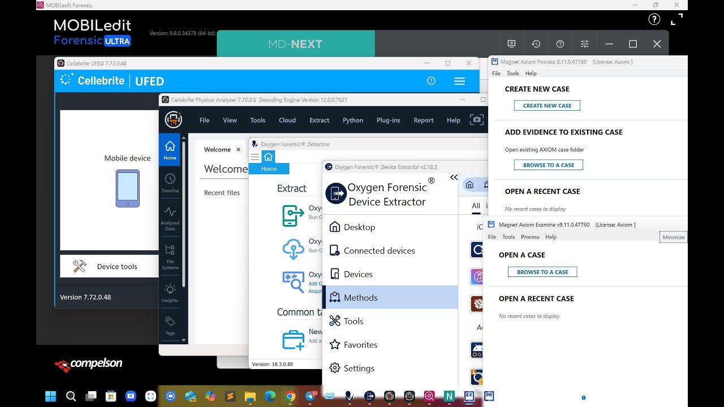Open MD-NEXT history clock icon
The width and height of the screenshot is (724, 407).
point(536,44)
